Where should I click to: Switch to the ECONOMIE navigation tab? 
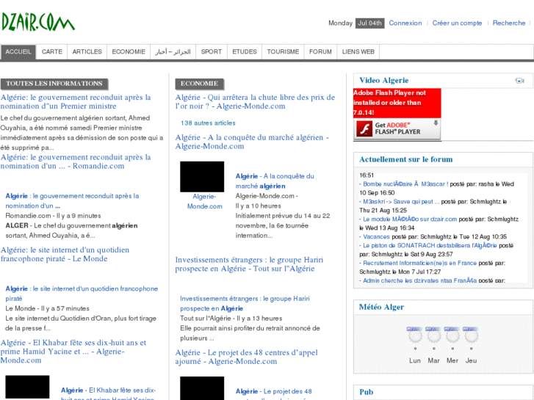point(129,52)
